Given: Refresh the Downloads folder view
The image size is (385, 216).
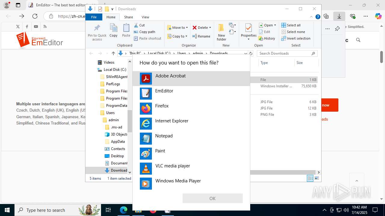Looking at the screenshot, I should point(251,53).
